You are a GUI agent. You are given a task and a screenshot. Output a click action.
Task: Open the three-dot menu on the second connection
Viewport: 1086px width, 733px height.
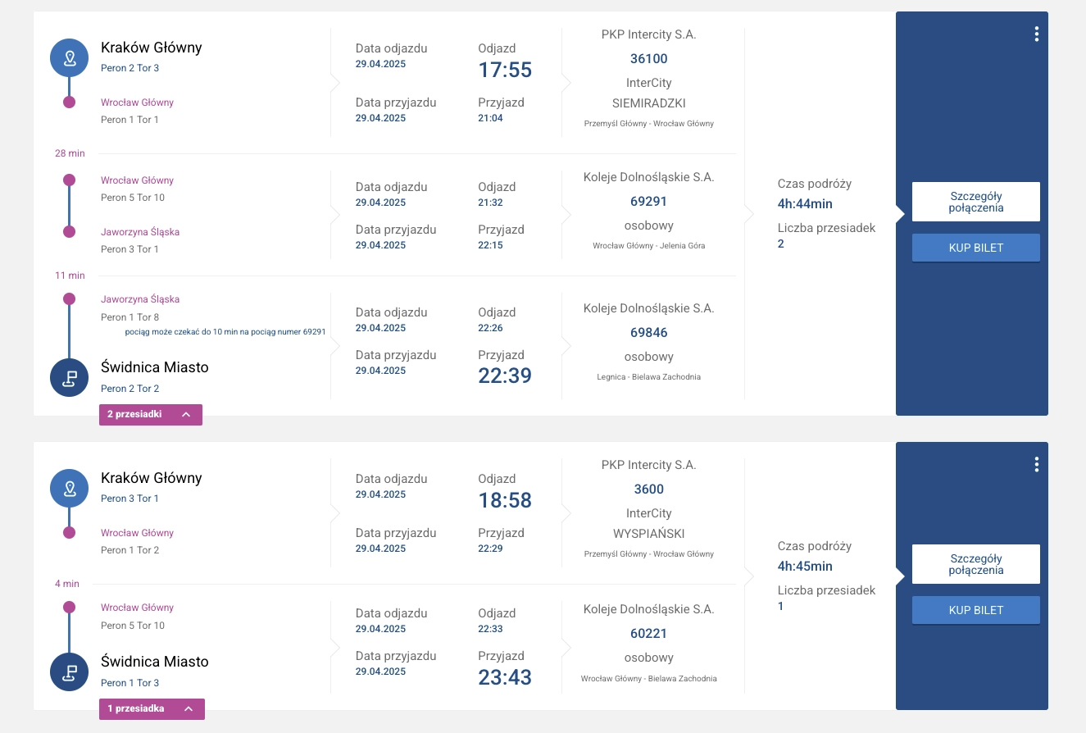(x=1037, y=465)
